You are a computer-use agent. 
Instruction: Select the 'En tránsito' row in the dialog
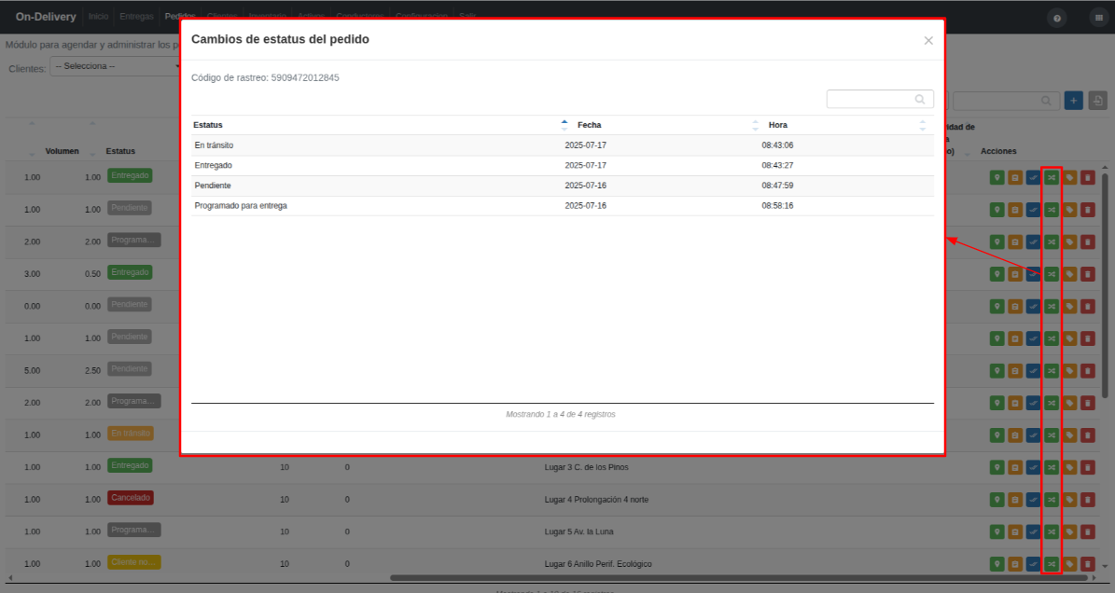(563, 145)
